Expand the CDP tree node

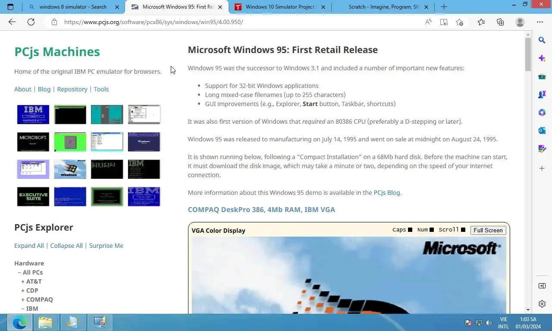point(30,290)
